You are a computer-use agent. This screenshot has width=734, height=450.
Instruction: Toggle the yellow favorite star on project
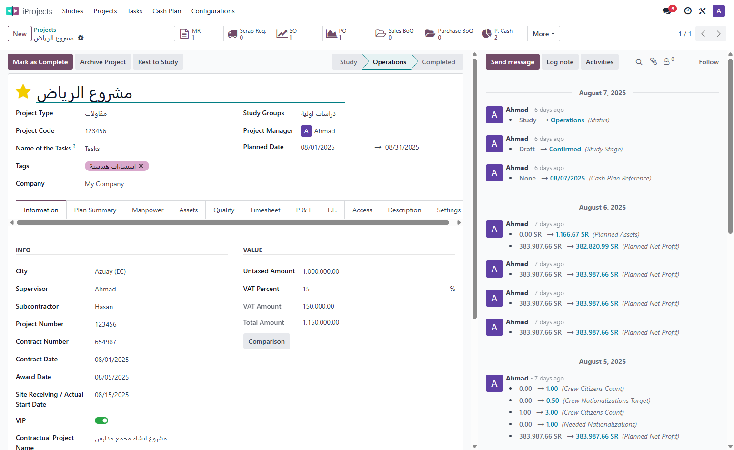point(23,91)
